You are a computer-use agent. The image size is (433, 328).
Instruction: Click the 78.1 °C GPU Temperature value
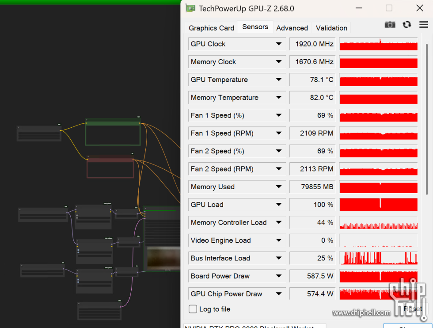(x=312, y=80)
